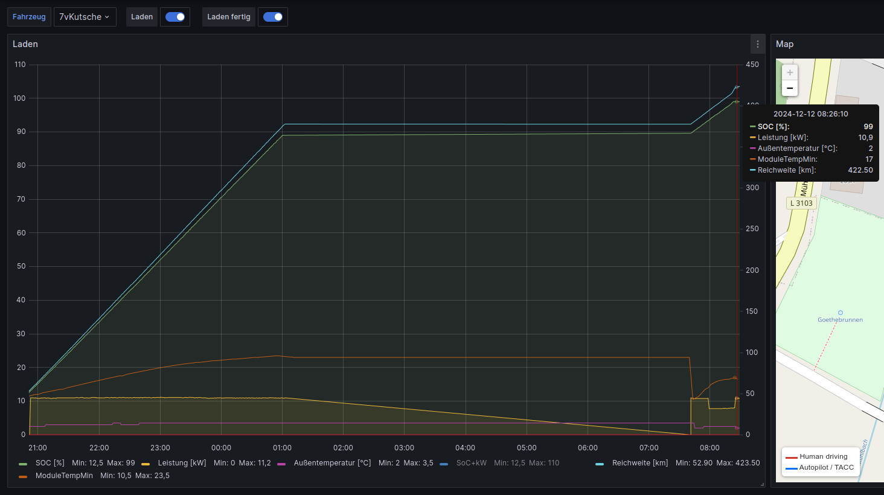The image size is (884, 495).
Task: Click the Laden panel title
Action: [x=25, y=44]
